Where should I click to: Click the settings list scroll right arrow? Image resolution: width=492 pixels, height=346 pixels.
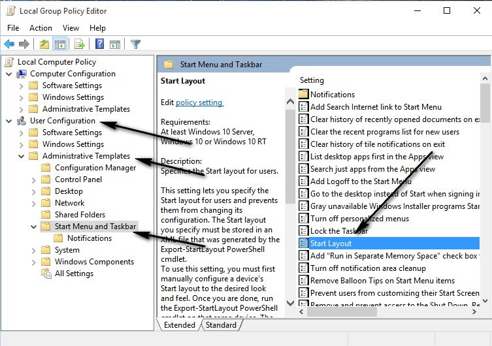(x=474, y=311)
